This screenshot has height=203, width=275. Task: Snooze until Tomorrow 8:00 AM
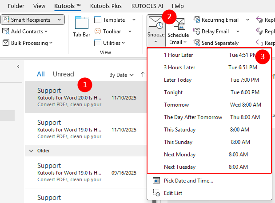209,105
